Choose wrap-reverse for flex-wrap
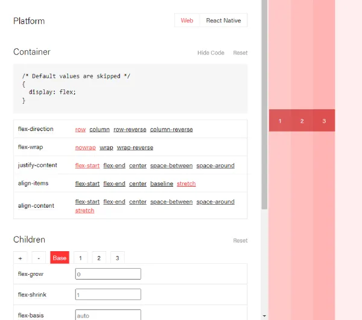The image size is (362, 320). click(x=135, y=147)
